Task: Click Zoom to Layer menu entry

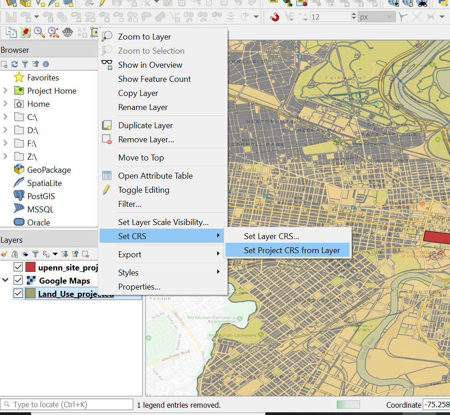Action: 145,37
